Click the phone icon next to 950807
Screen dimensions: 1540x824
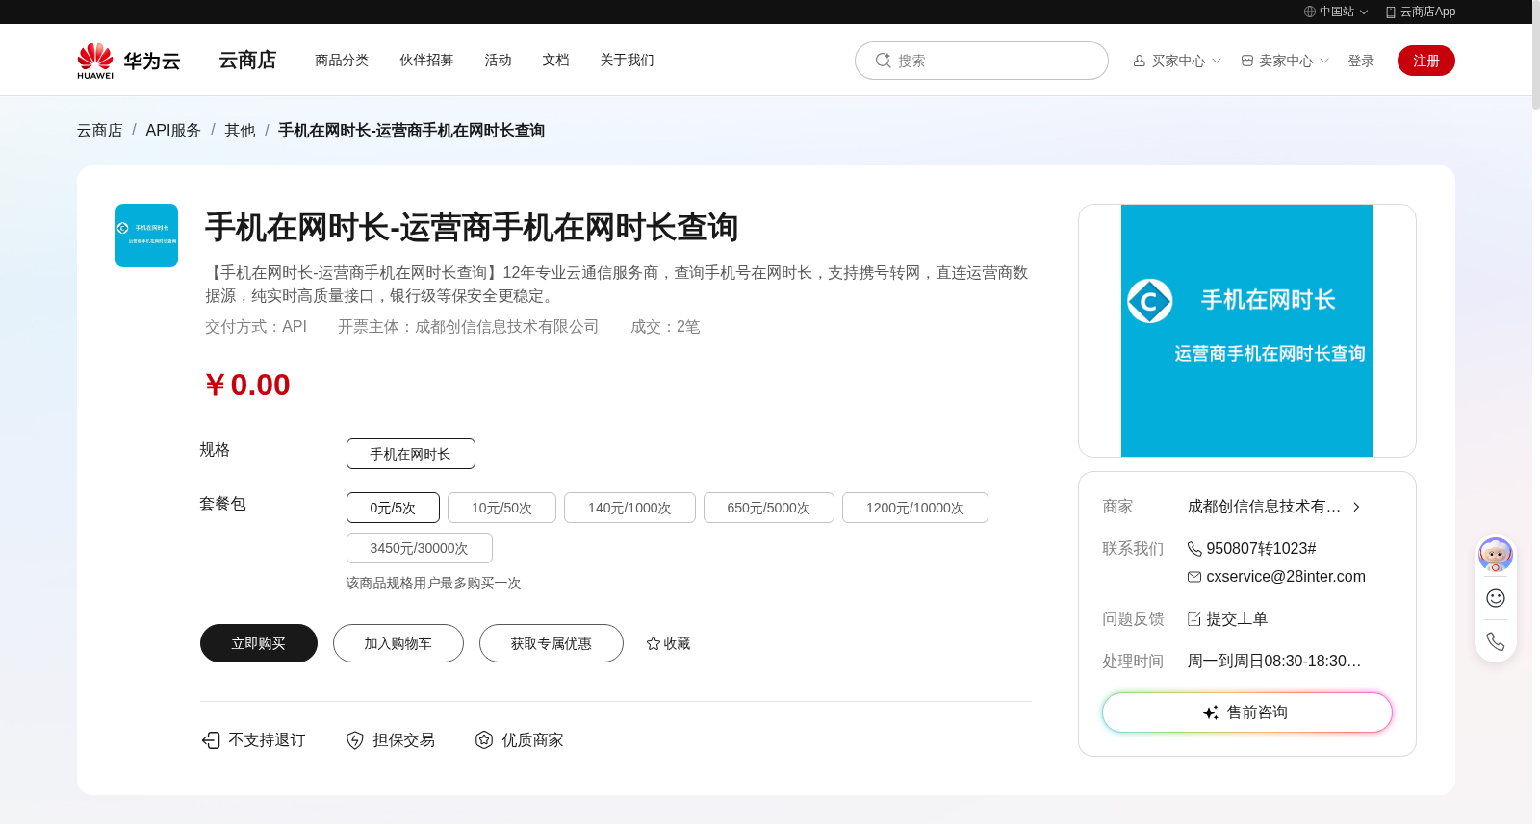[1193, 549]
